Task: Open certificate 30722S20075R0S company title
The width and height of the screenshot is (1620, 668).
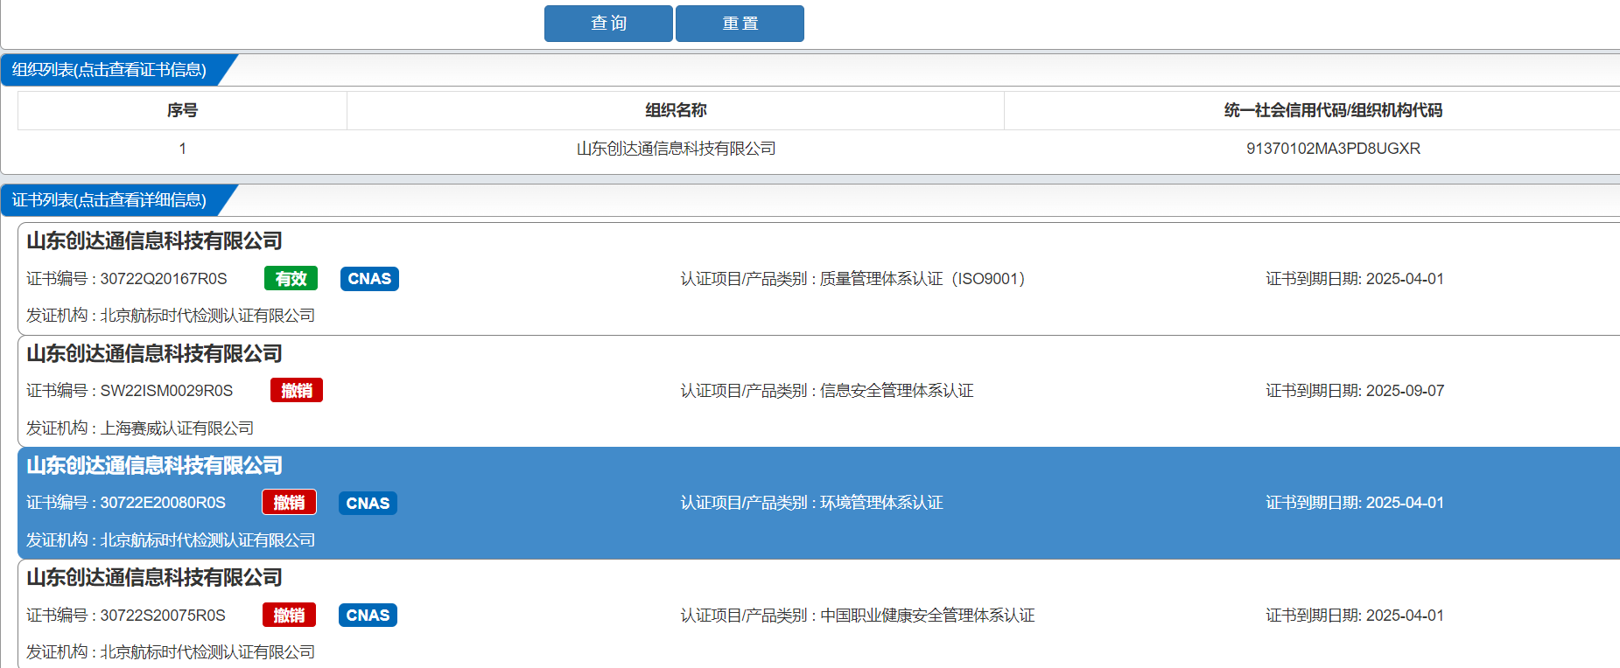Action: [x=154, y=578]
